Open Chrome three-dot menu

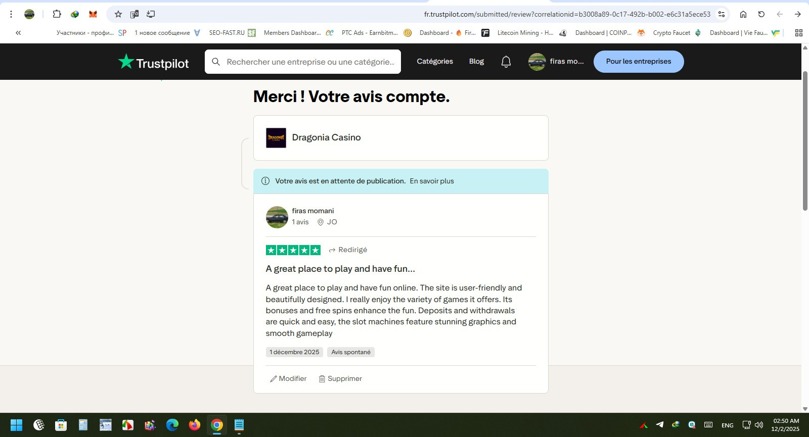(x=11, y=14)
